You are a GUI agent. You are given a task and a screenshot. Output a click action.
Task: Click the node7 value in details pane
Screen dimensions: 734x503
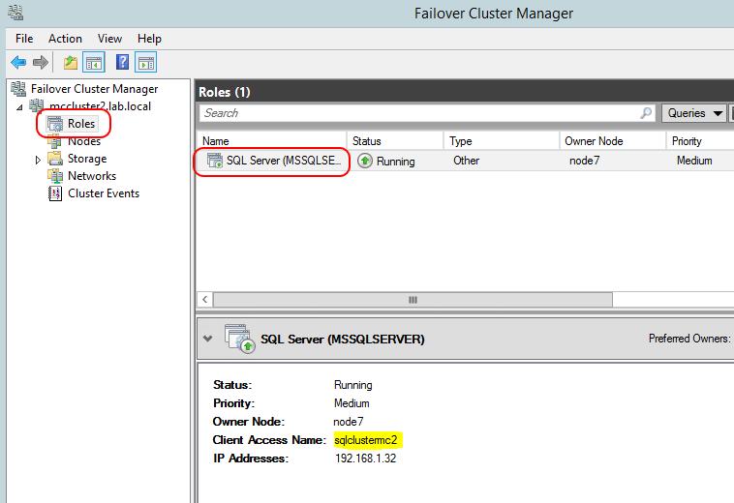pos(349,422)
